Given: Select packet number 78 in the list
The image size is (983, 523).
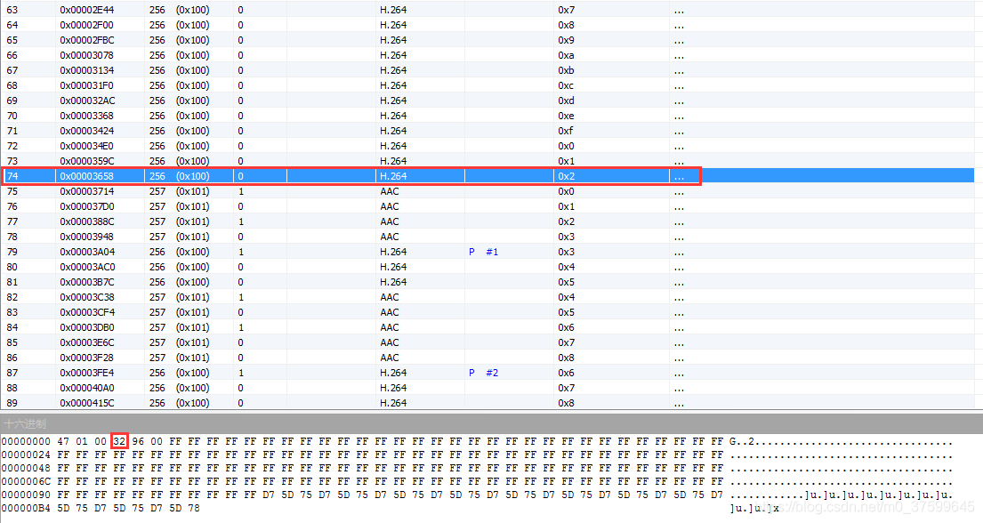Looking at the screenshot, I should point(487,237).
